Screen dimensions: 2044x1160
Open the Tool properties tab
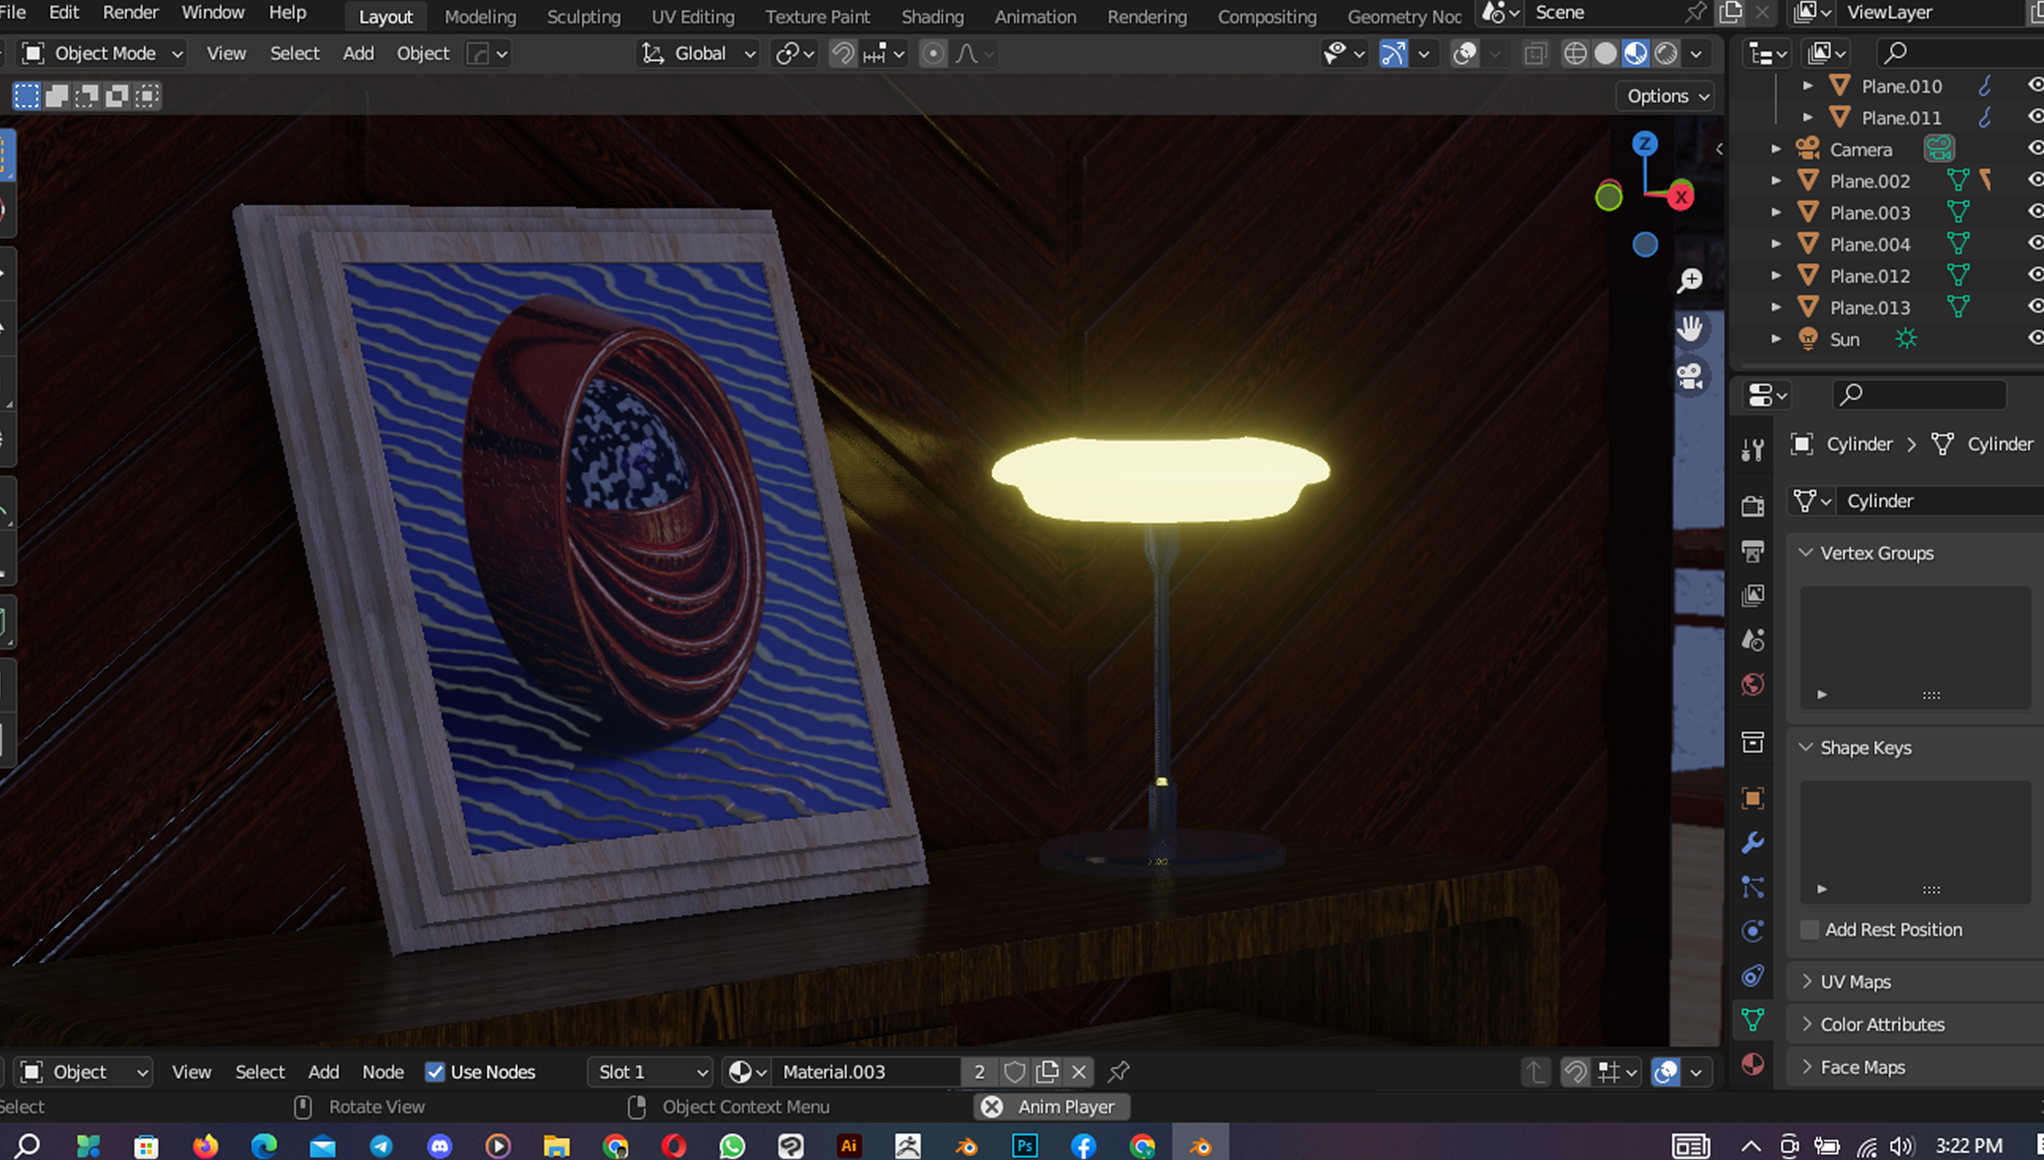point(1752,451)
